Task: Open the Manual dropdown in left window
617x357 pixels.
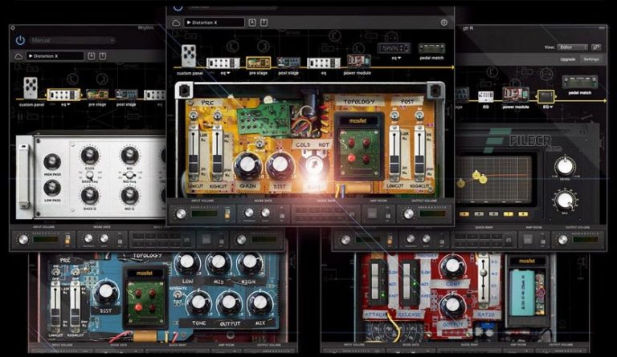Action: tap(72, 40)
